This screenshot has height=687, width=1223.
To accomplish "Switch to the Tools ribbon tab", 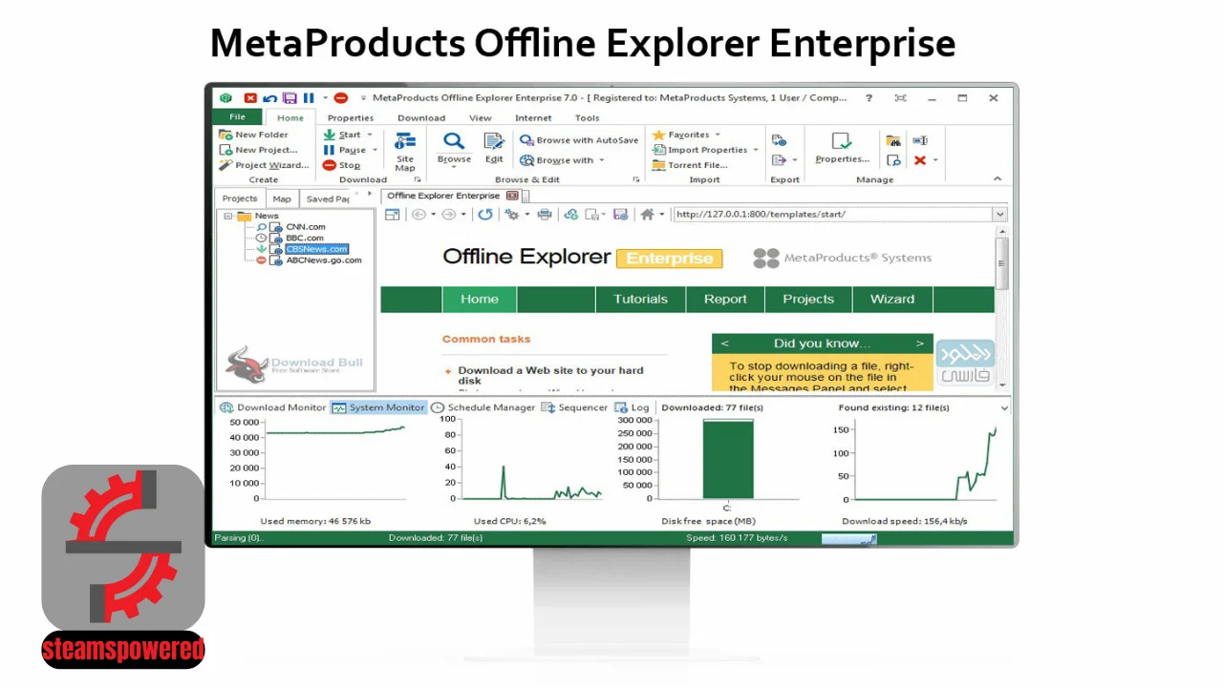I will coord(588,118).
